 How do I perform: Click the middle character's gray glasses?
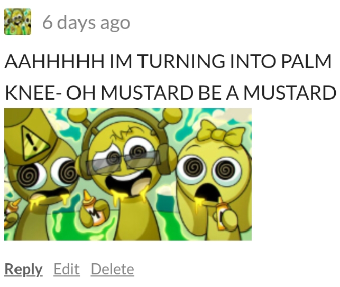point(123,161)
